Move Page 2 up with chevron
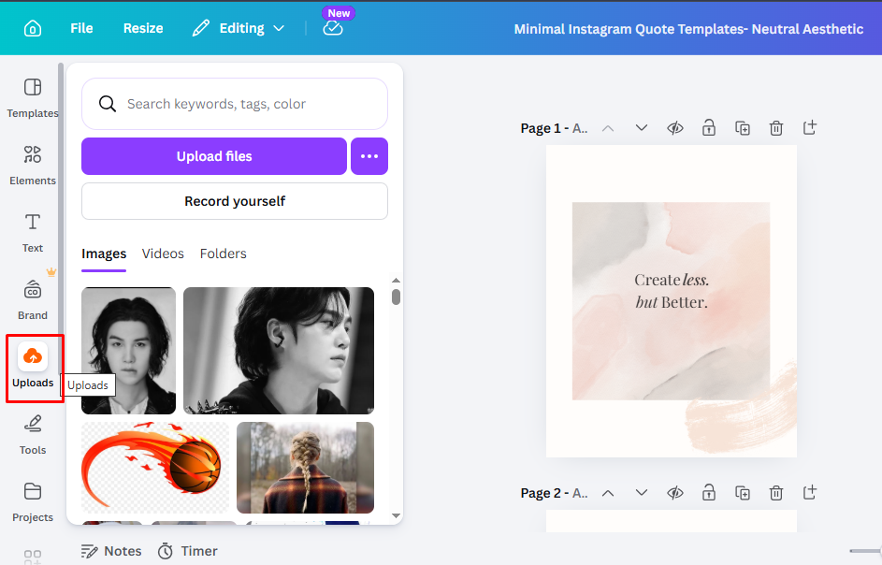The image size is (882, 565). [608, 493]
